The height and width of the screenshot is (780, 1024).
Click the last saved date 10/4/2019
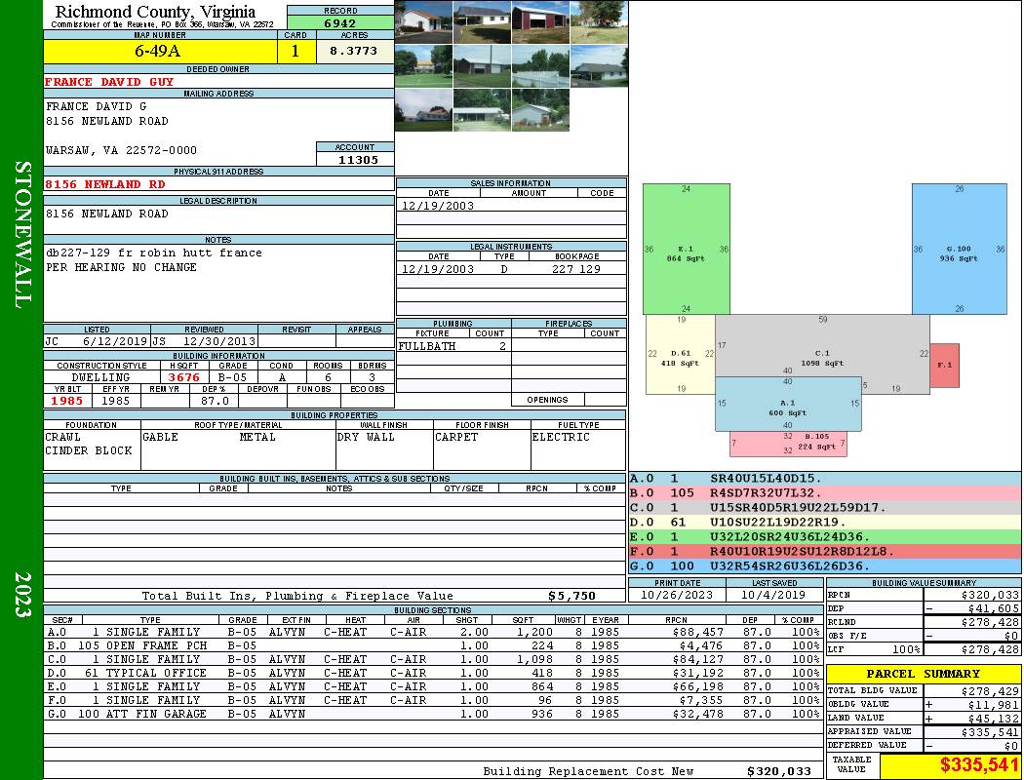[x=774, y=595]
